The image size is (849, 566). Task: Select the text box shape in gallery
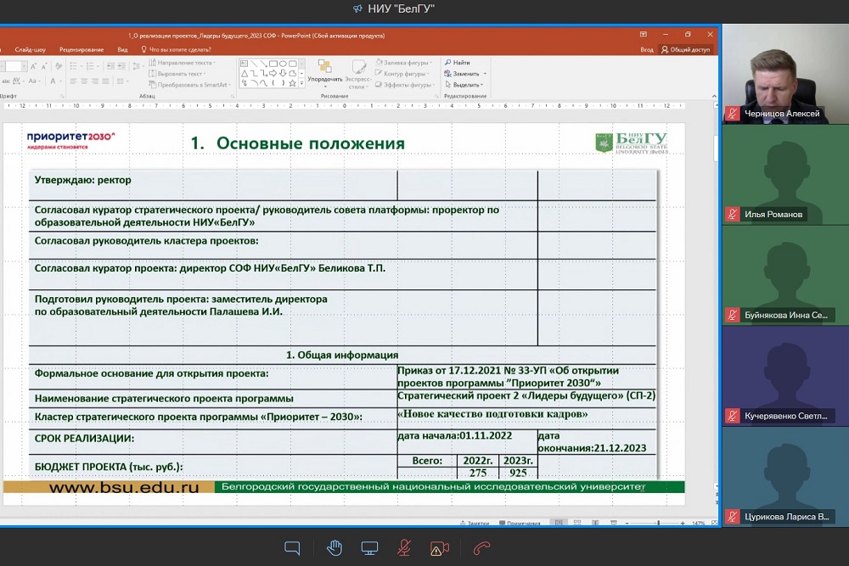(245, 64)
